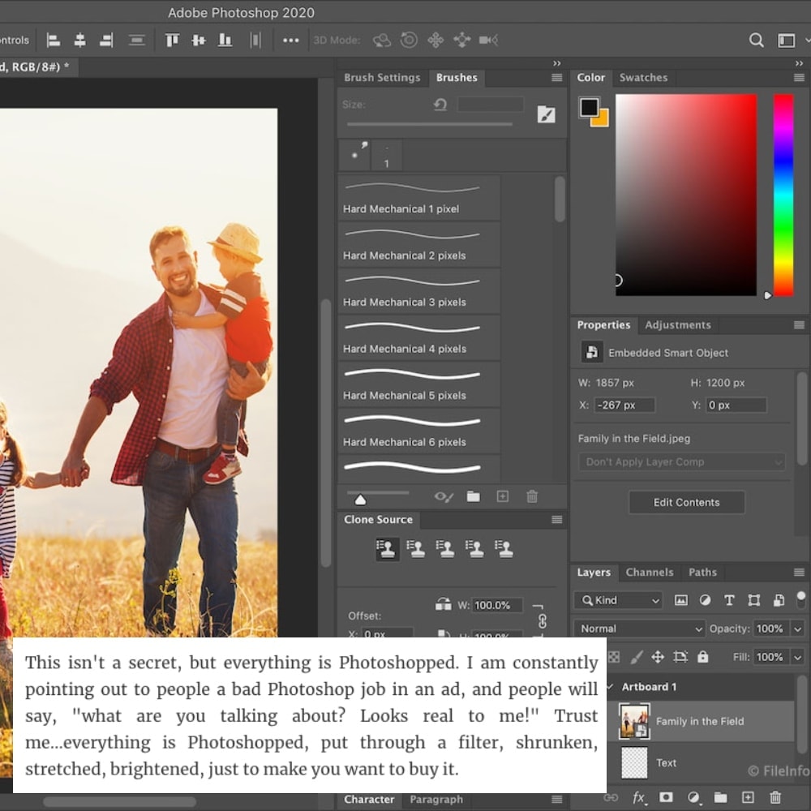Viewport: 811px width, 811px height.
Task: Click the Layers panel trash icon
Action: pos(775,798)
